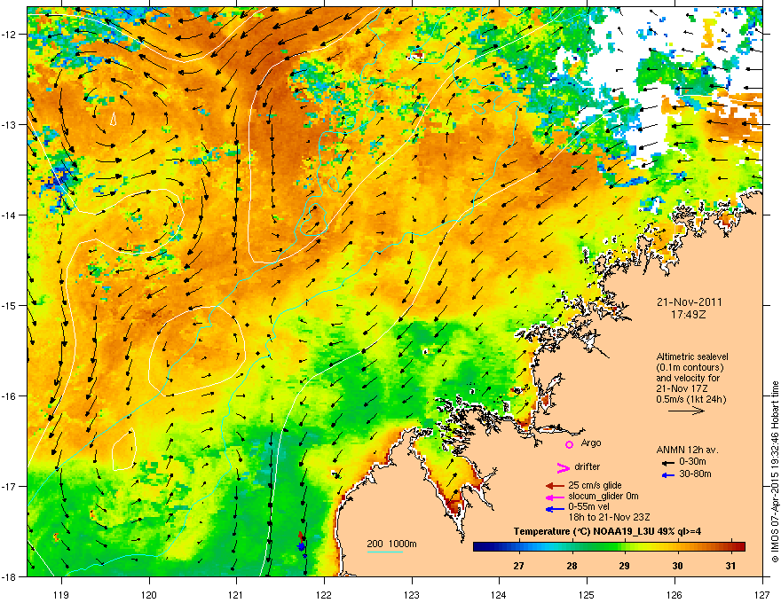Click the 0.5m/s velocity scale arrow
This screenshot has width=781, height=603.
(x=686, y=411)
